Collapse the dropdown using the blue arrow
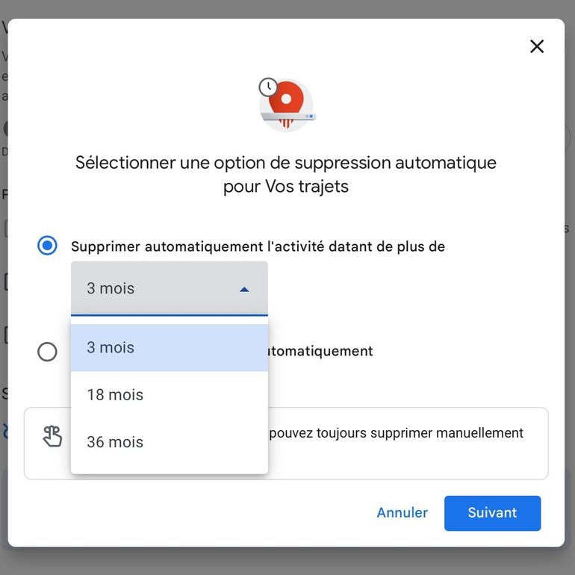This screenshot has width=575, height=575. pyautogui.click(x=244, y=290)
